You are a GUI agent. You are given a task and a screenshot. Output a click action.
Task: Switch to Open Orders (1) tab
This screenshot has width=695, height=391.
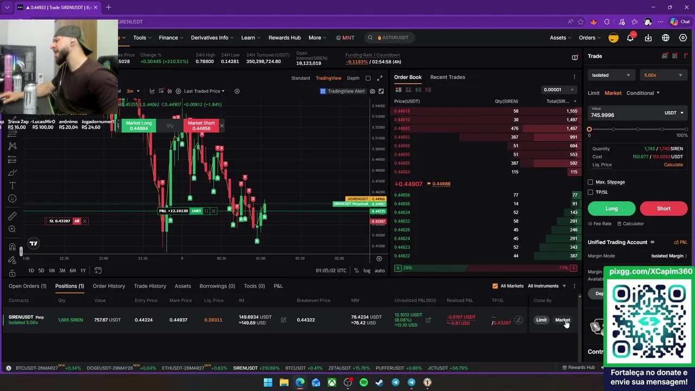coord(27,286)
